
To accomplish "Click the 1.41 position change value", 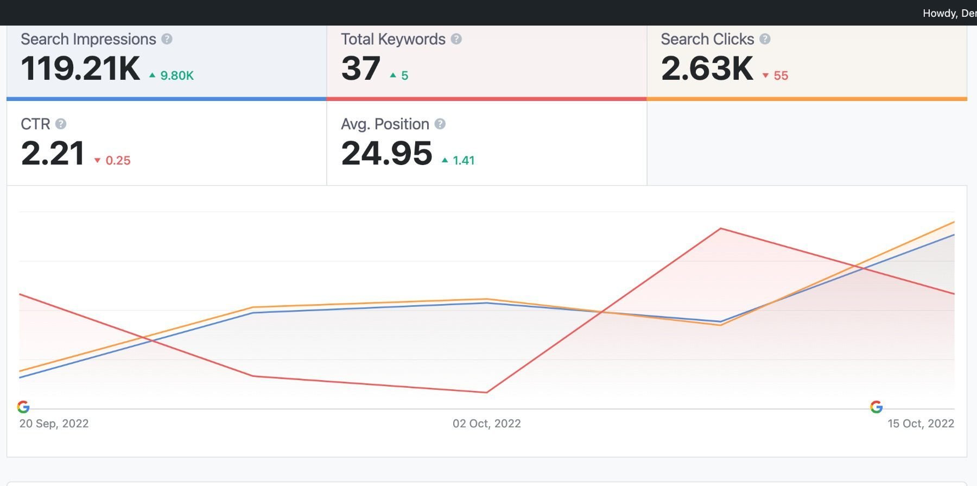I will [x=464, y=161].
